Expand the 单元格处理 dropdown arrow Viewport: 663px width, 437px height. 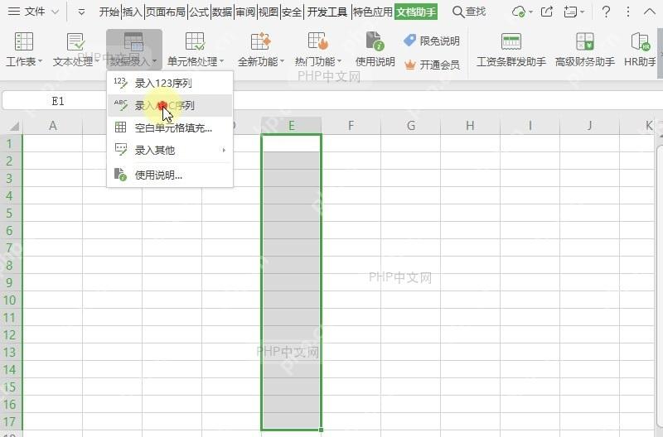coord(221,61)
